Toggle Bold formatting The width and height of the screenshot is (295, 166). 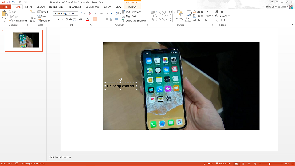click(55, 19)
